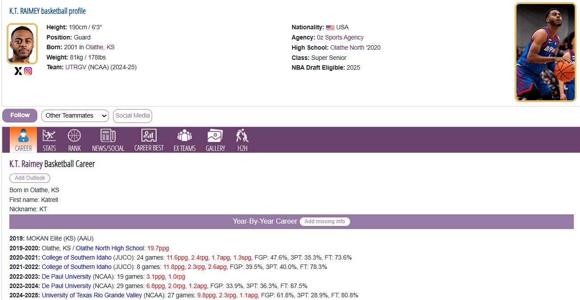Open De Paul University 2023-2024 link
Image resolution: width=580 pixels, height=300 pixels.
pos(66,286)
